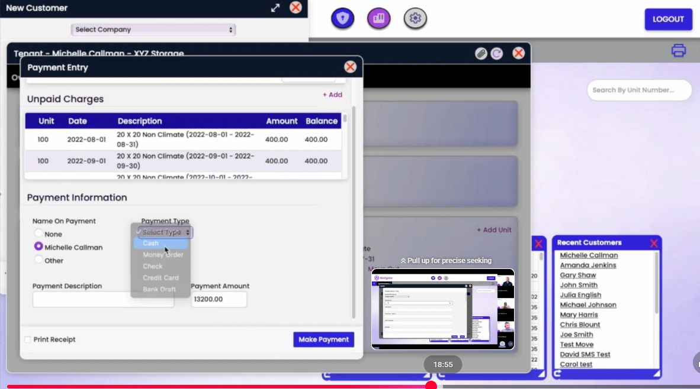Open Michael Johnson in Recent Customers
This screenshot has width=700, height=389.
[x=588, y=305]
